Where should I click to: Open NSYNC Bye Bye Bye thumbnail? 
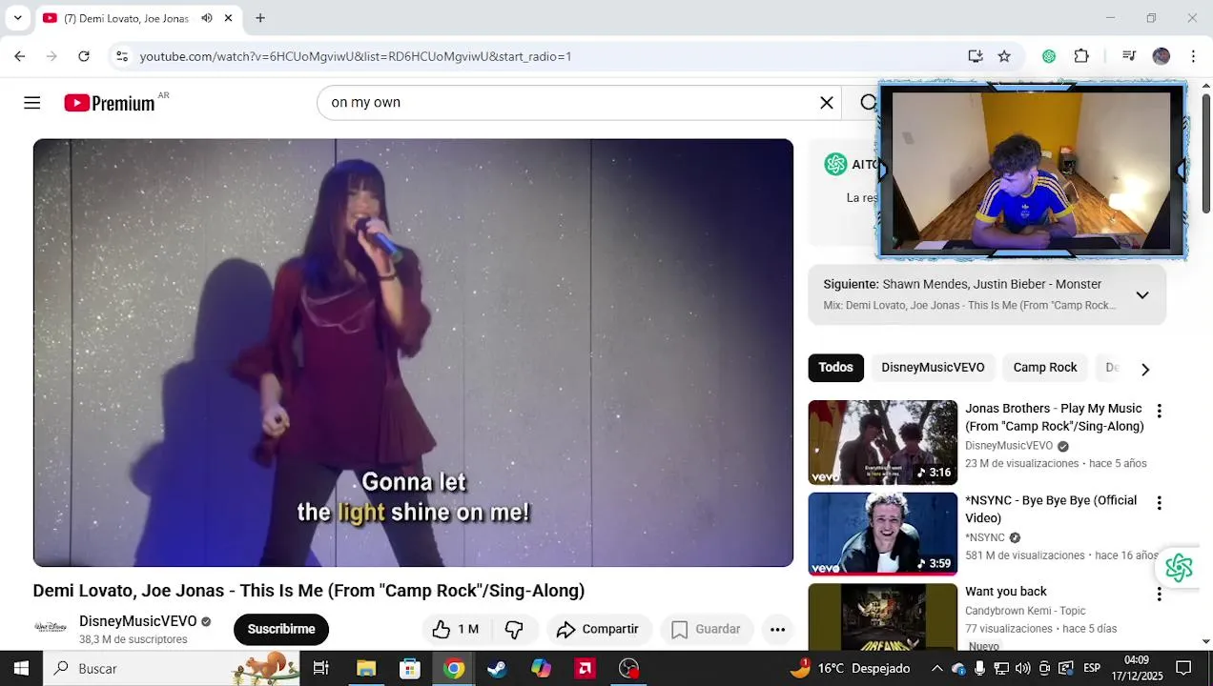point(883,534)
